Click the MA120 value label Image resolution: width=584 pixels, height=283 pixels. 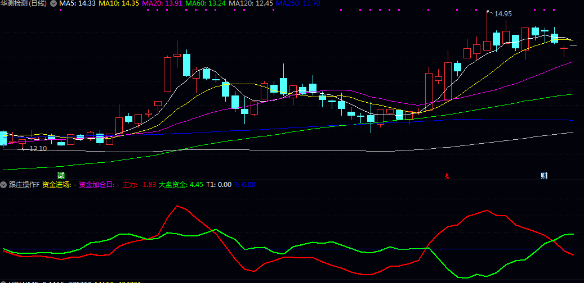[251, 3]
